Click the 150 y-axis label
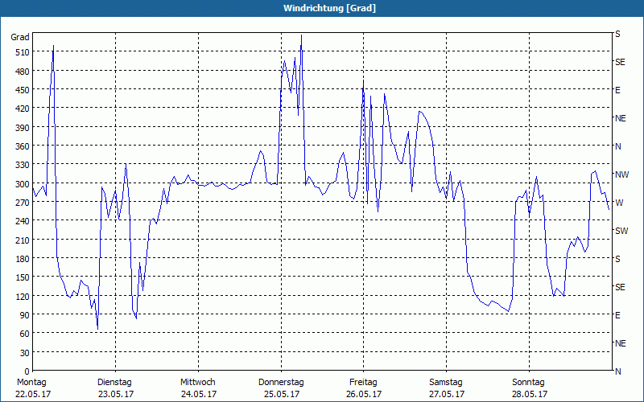This screenshot has width=644, height=402. tap(23, 277)
